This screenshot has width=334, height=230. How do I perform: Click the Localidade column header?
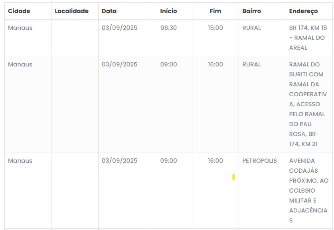coord(71,11)
